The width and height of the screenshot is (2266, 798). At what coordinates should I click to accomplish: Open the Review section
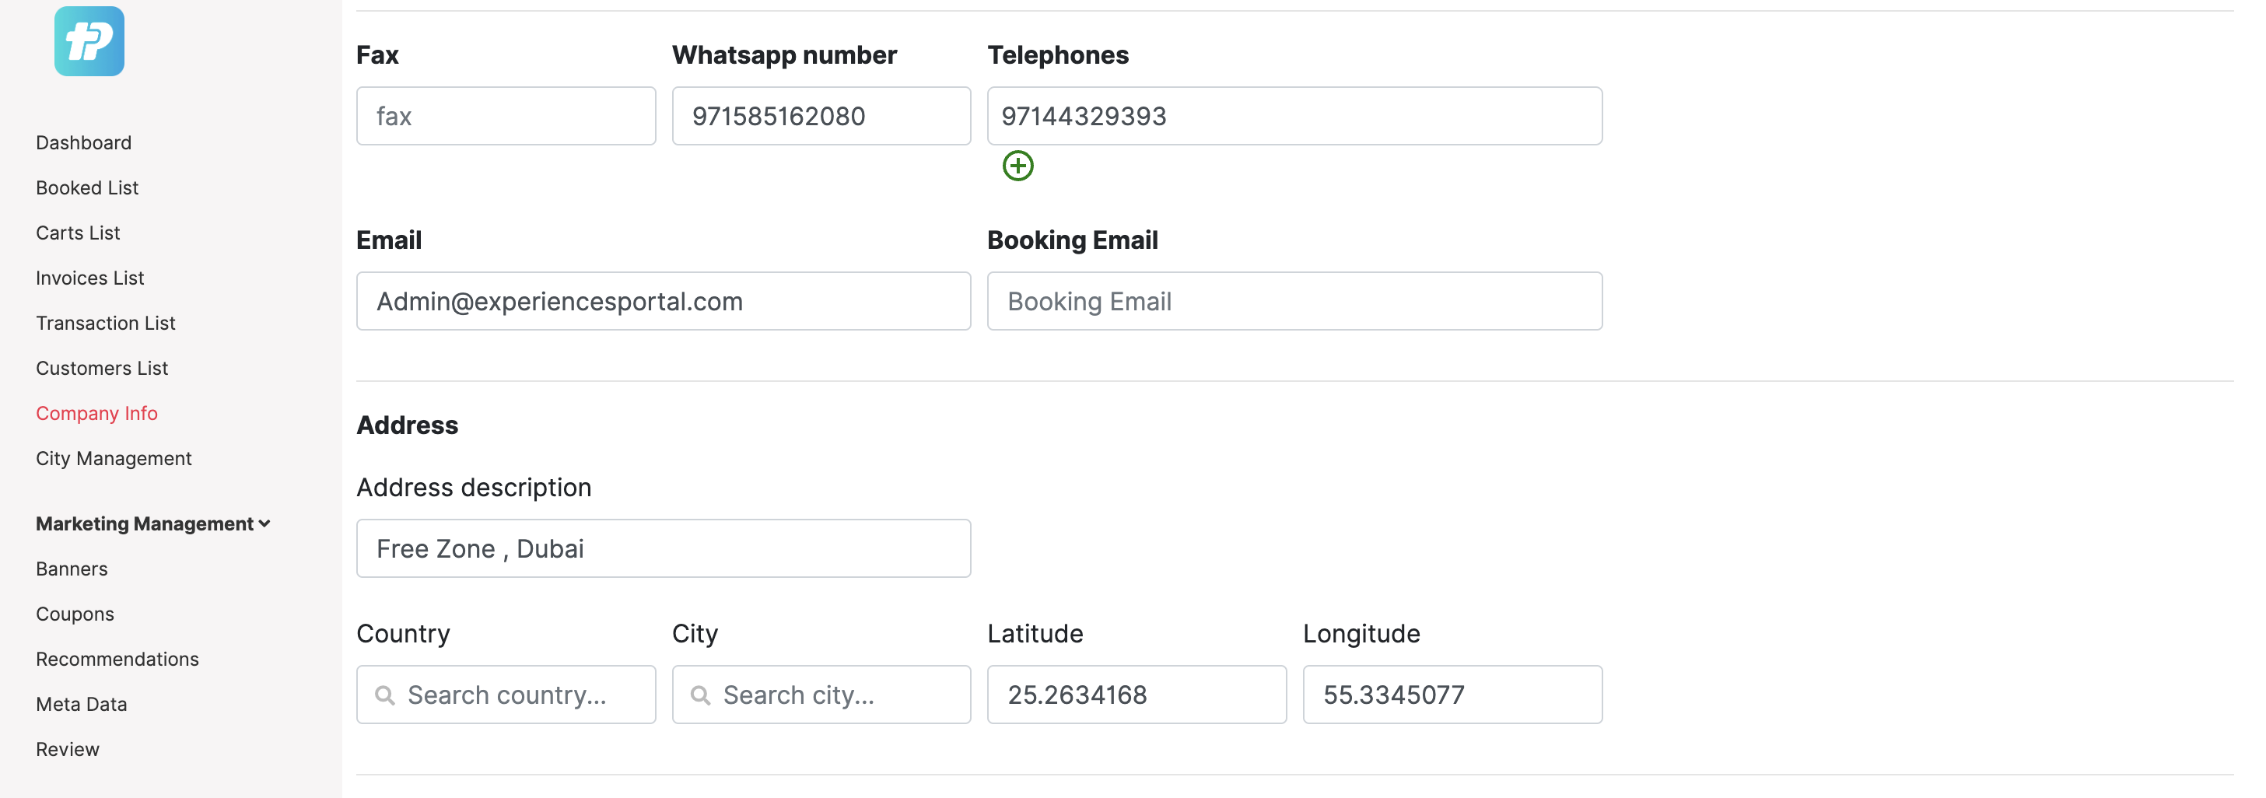pos(68,749)
